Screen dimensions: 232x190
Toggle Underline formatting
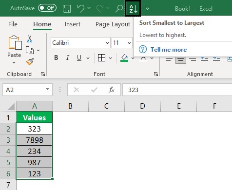pyautogui.click(x=79, y=57)
